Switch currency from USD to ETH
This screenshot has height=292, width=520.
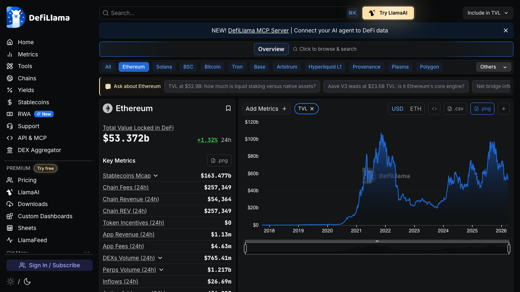pos(415,109)
